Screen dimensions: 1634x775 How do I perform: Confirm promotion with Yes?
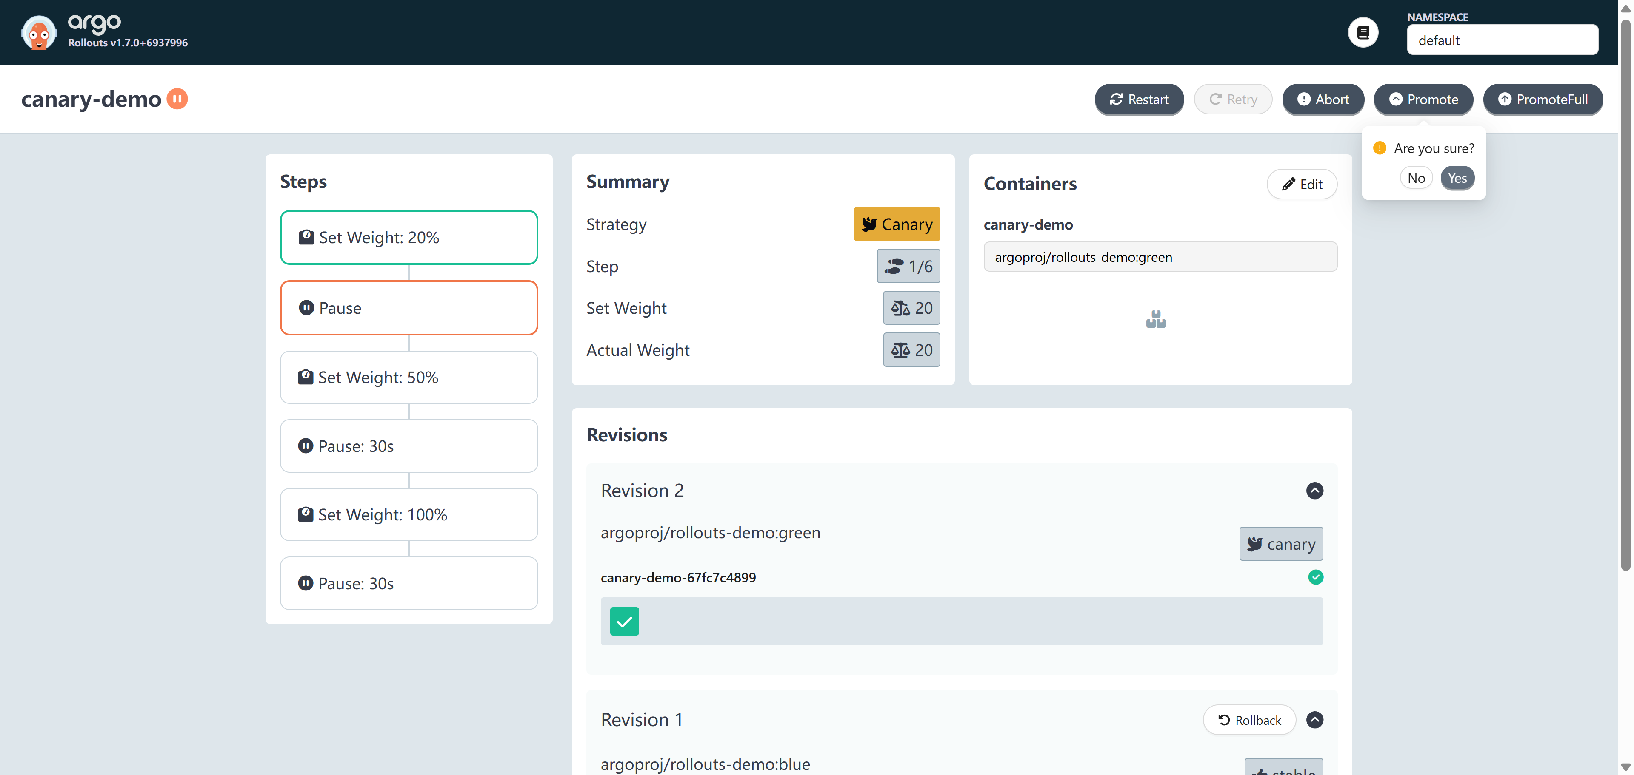coord(1457,178)
